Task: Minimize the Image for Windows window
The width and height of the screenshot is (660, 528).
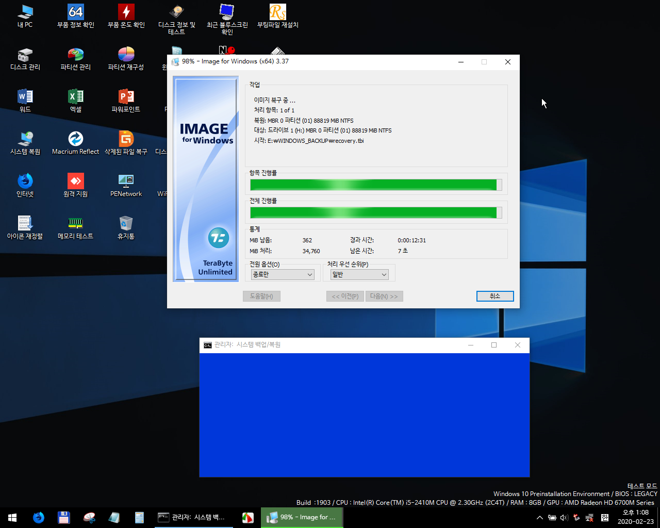Action: pyautogui.click(x=461, y=62)
